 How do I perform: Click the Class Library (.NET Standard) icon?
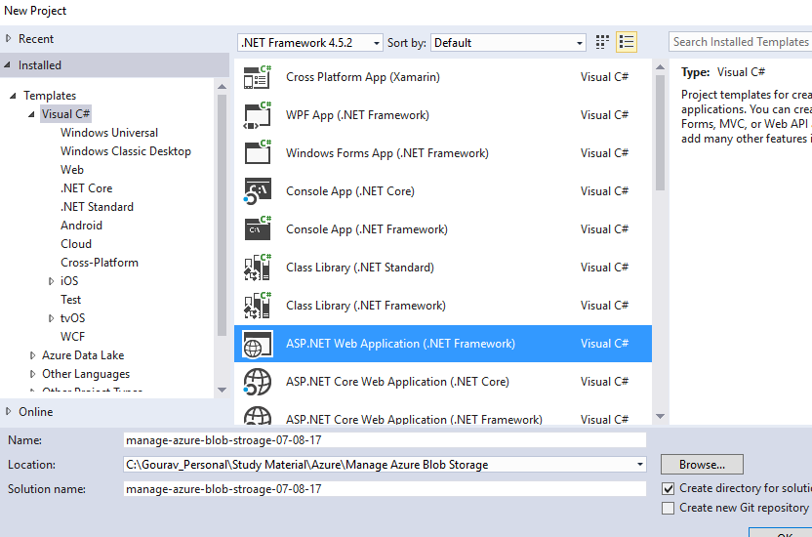258,268
